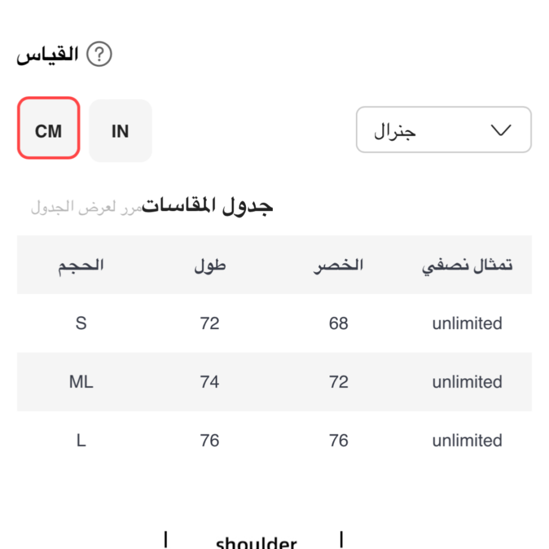Click the shoulder diagram label
The height and width of the screenshot is (549, 549).
coord(256,542)
